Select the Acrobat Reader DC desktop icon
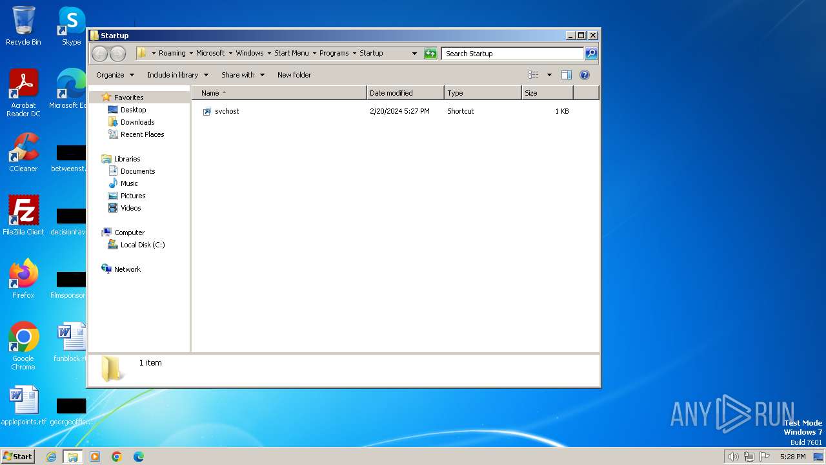The width and height of the screenshot is (826, 465). (23, 93)
